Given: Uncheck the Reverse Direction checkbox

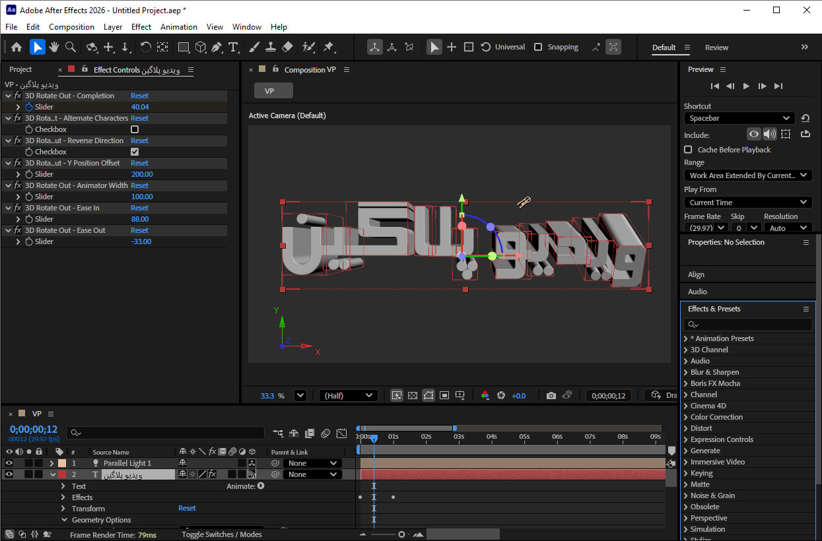Looking at the screenshot, I should pos(134,151).
